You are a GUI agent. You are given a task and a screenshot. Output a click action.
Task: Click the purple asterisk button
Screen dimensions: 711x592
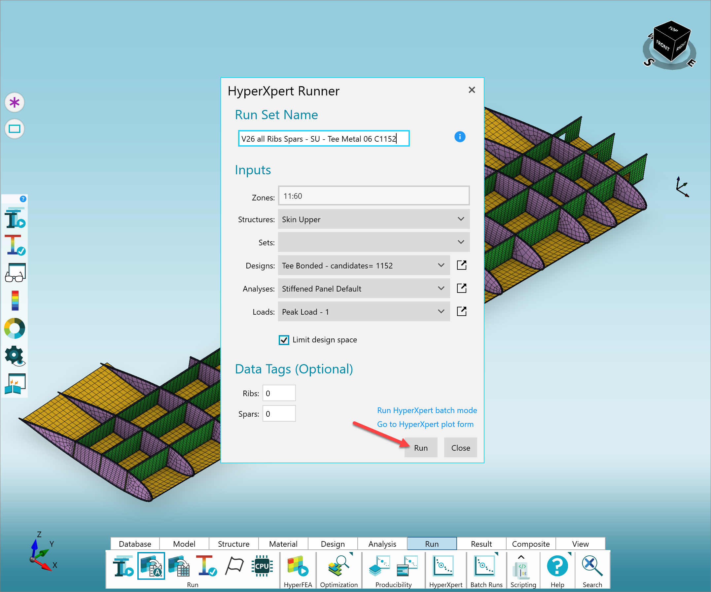pos(15,102)
